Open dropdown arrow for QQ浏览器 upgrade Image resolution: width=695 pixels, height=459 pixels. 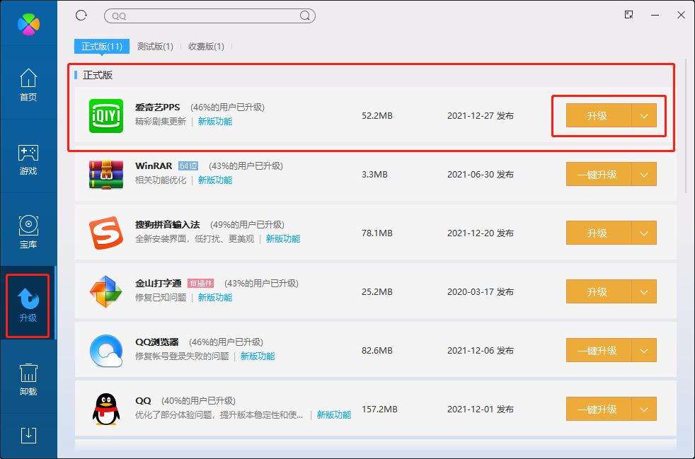tap(644, 351)
